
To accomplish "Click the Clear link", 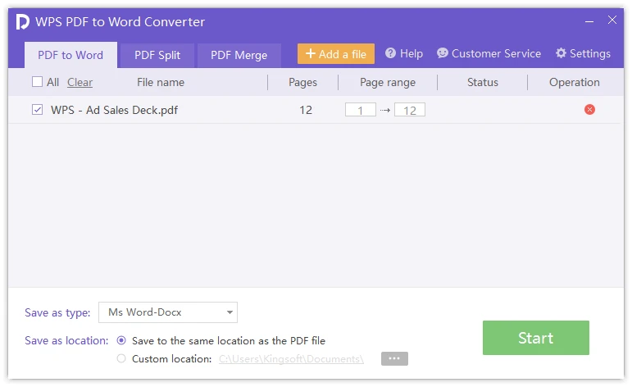I will tap(80, 82).
